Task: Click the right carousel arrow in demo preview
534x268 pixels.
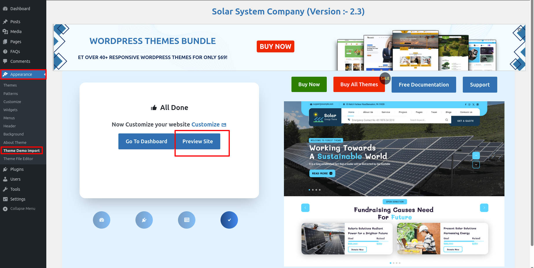Action: [x=484, y=208]
